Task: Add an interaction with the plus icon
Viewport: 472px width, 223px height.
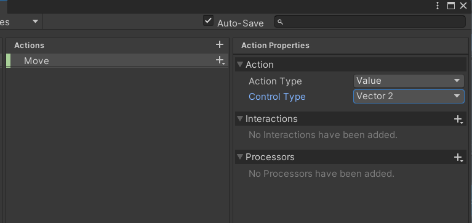Action: pos(458,120)
